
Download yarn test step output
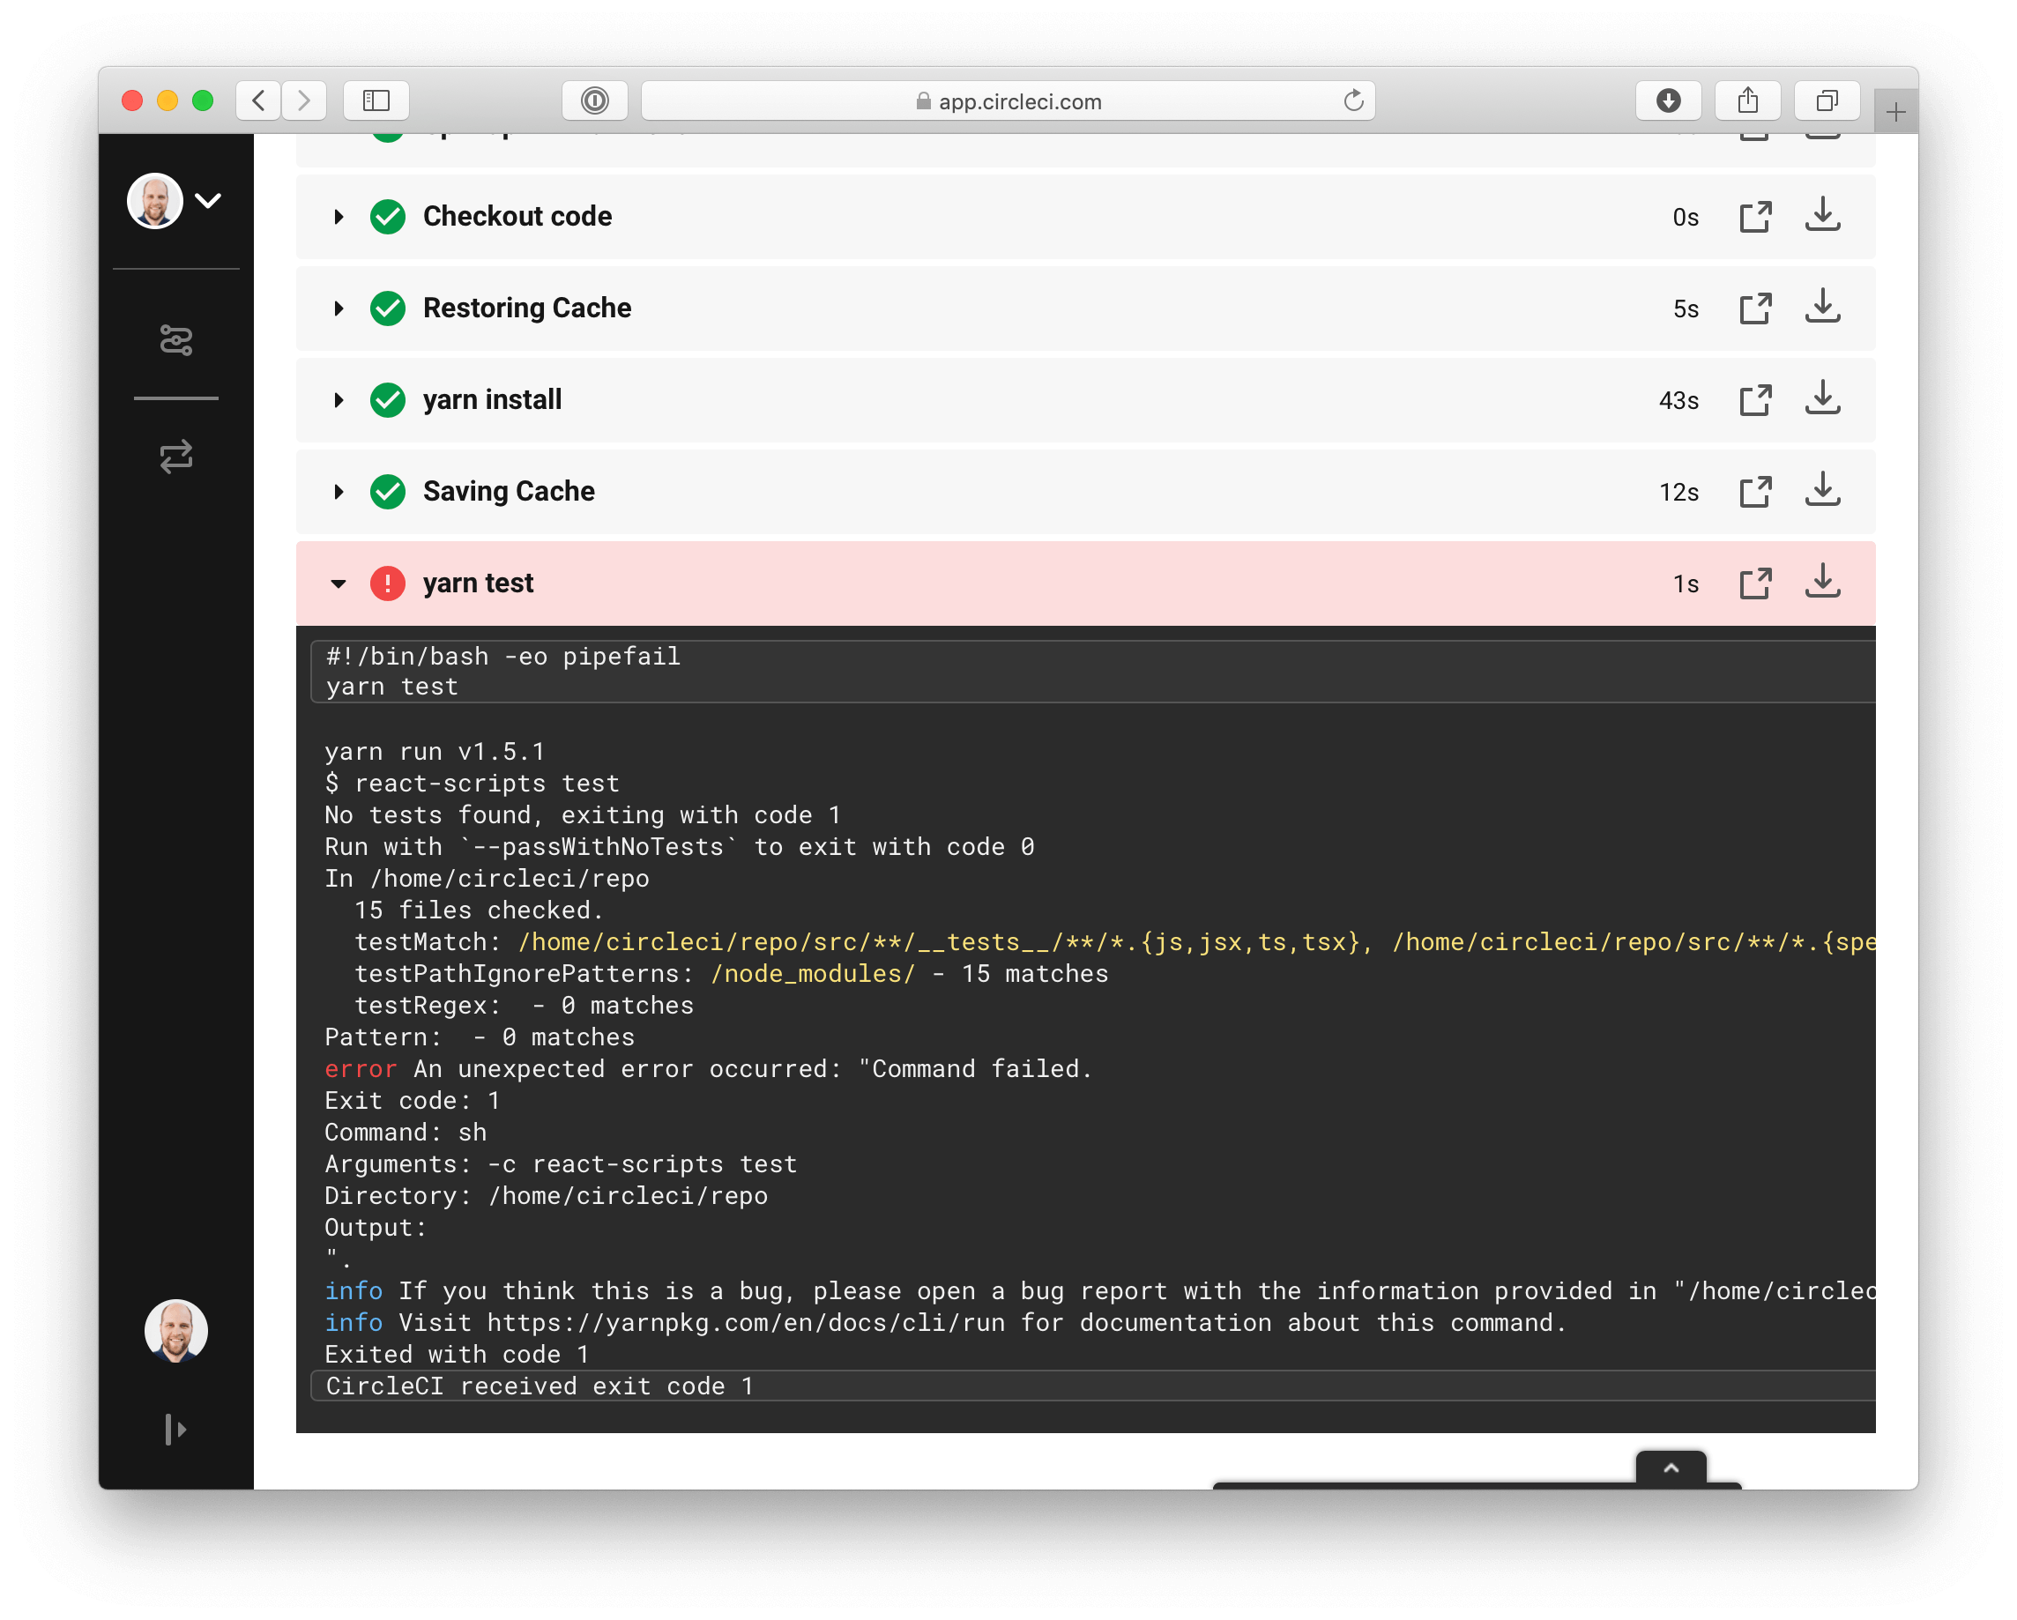coord(1822,582)
